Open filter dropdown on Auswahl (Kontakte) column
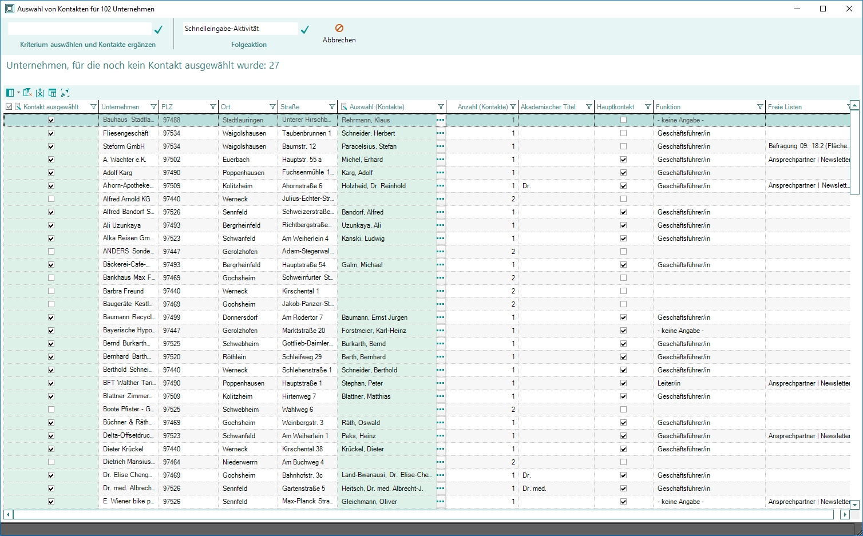 pos(441,107)
